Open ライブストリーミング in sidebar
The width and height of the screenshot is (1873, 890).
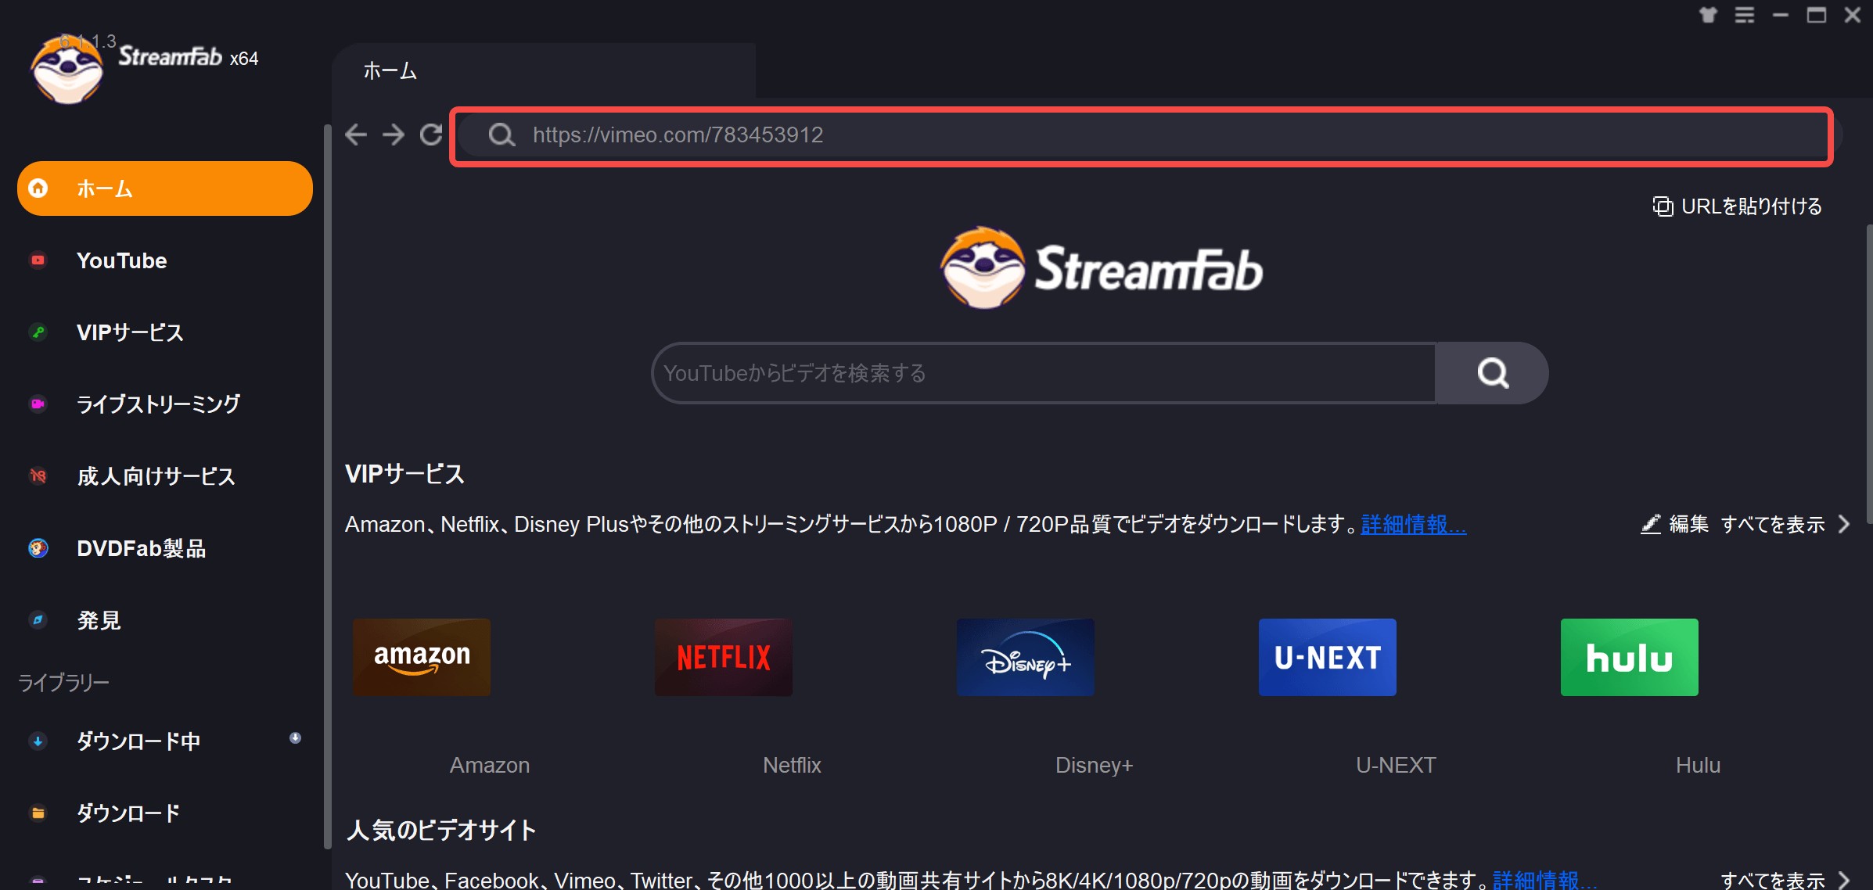pos(165,404)
